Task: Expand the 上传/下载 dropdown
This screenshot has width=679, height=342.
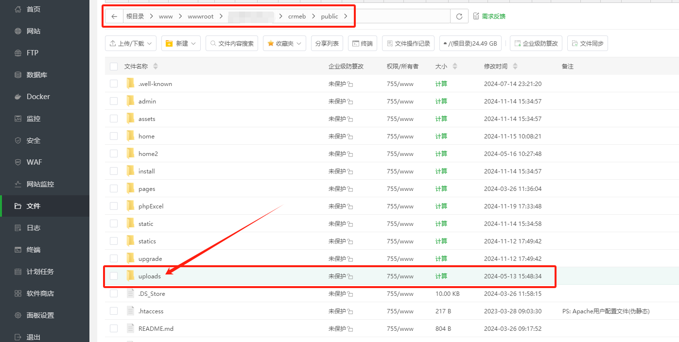Action: (130, 43)
